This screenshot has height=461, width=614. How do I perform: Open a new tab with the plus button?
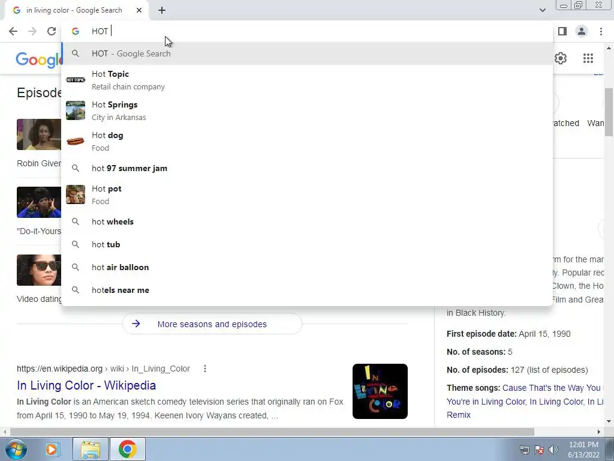coord(162,10)
